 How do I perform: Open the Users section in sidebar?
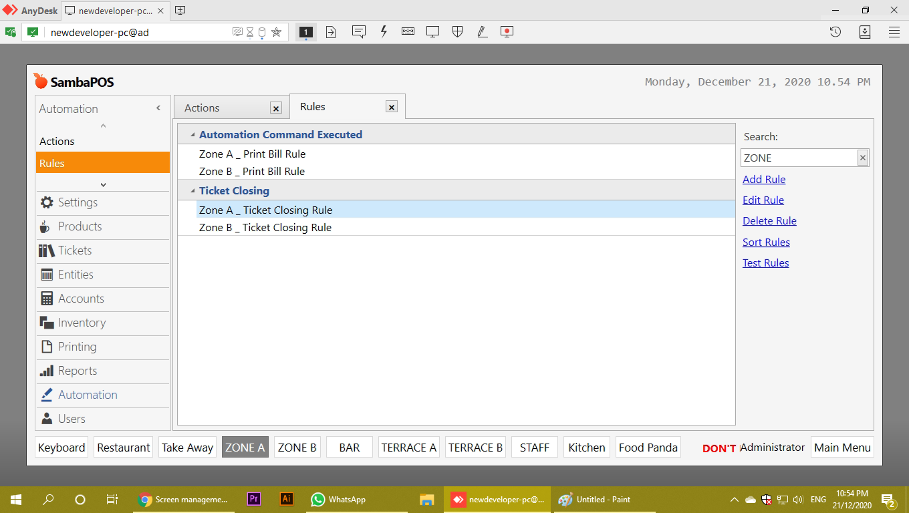(x=103, y=419)
